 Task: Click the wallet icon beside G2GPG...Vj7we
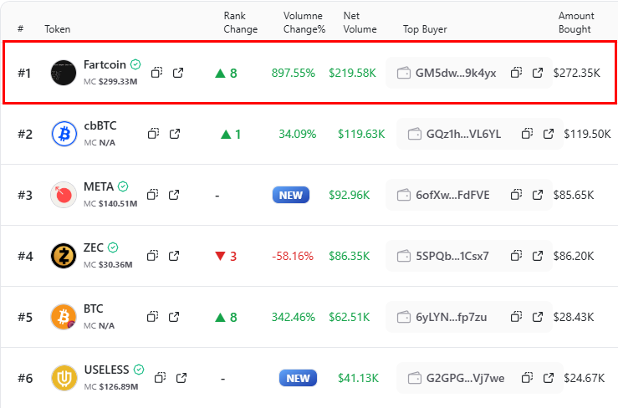point(415,378)
